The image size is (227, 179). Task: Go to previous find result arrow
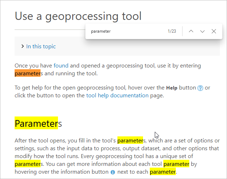pyautogui.click(x=191, y=31)
